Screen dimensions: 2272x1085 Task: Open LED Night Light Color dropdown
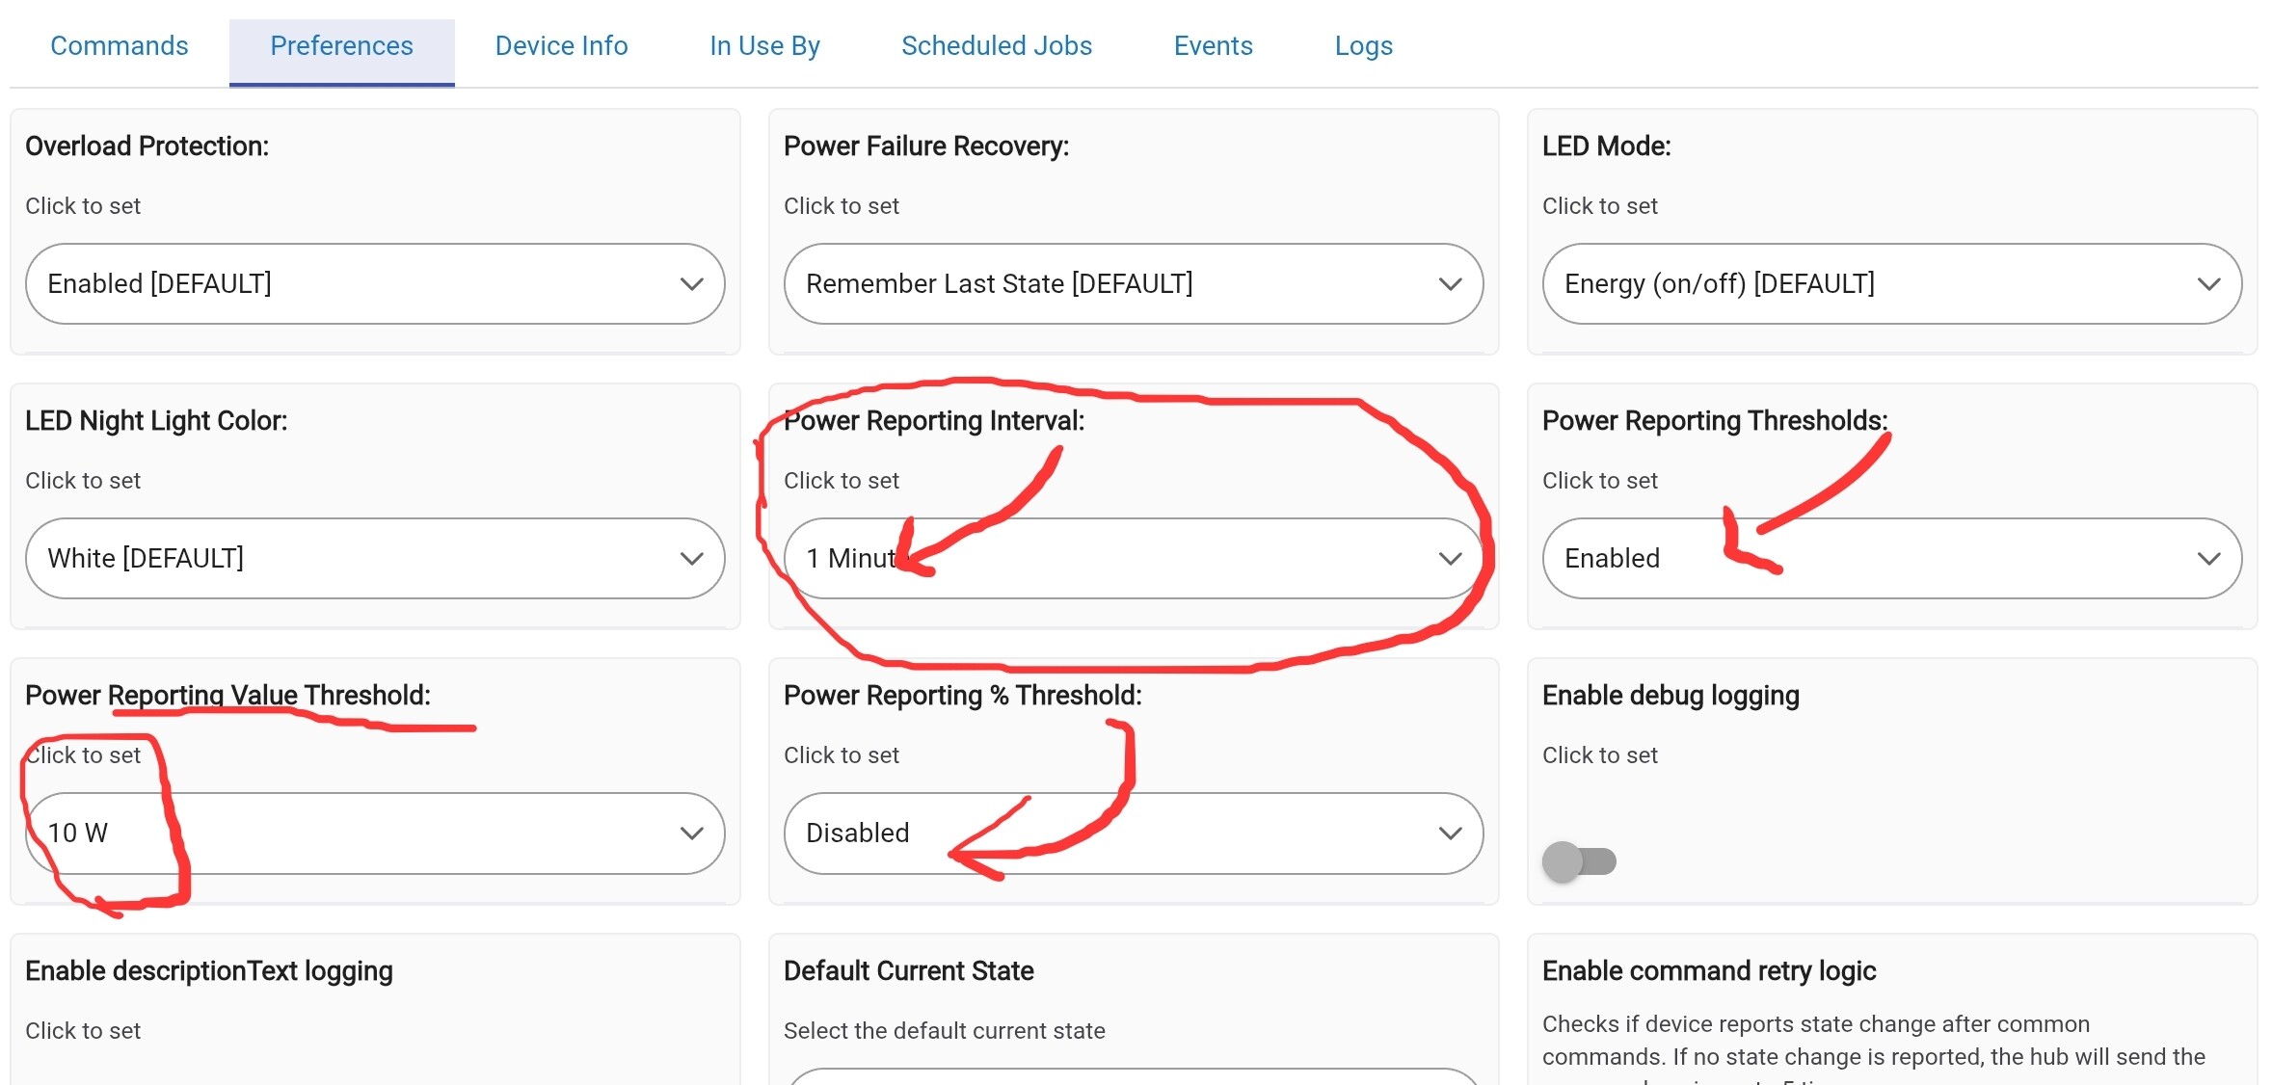pyautogui.click(x=374, y=558)
